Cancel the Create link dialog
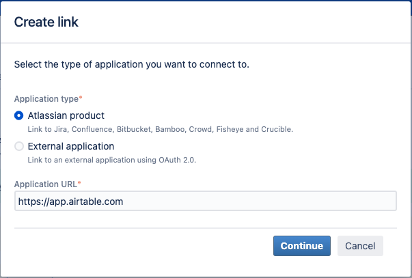Image resolution: width=412 pixels, height=278 pixels. 360,246
